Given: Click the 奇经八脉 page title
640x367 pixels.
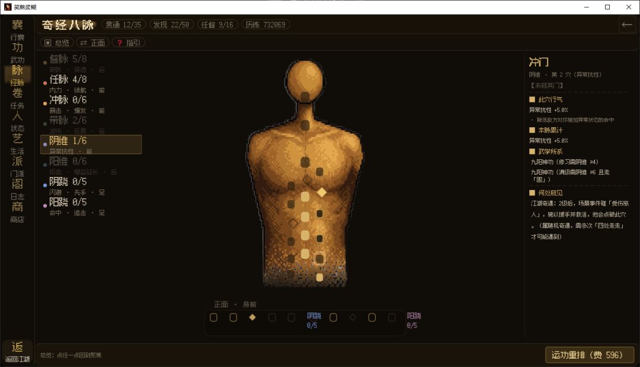Looking at the screenshot, I should (x=68, y=25).
